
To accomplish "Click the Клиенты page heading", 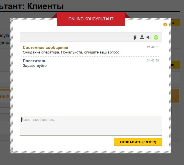I will click(x=45, y=6).
